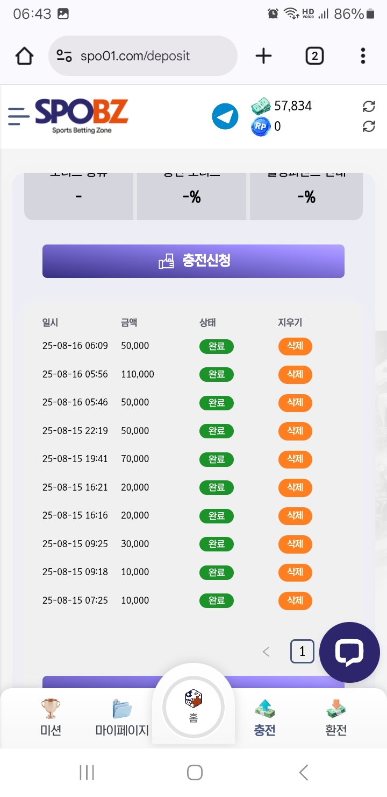
Task: Tap the Telegram icon in header
Action: click(x=225, y=116)
